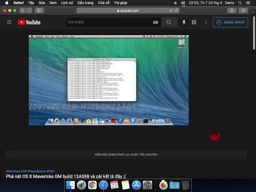Screen dimensions: 256x192
Task: Open Safari compass icon in Dock
Action: [x=103, y=185]
